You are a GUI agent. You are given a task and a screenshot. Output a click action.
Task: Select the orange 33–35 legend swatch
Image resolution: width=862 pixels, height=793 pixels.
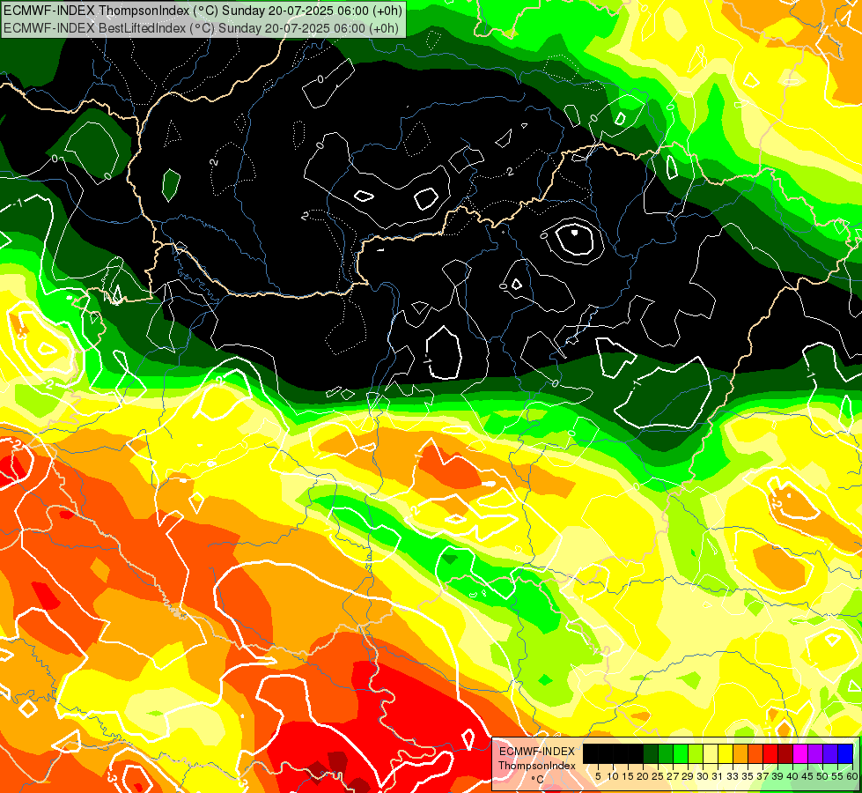point(740,754)
